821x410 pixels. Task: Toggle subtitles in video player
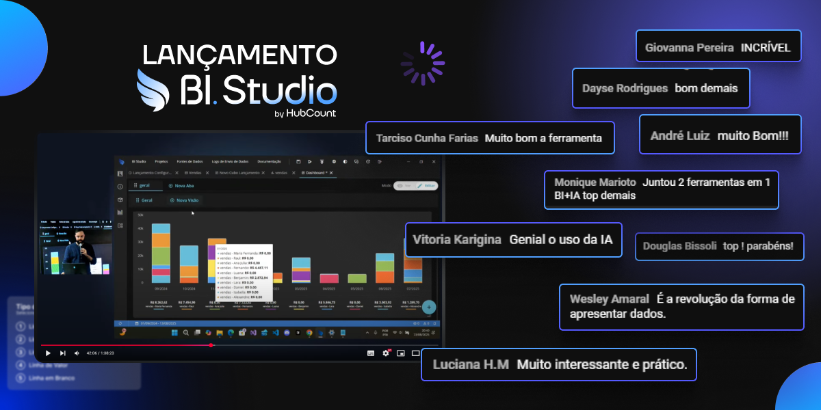click(x=371, y=353)
